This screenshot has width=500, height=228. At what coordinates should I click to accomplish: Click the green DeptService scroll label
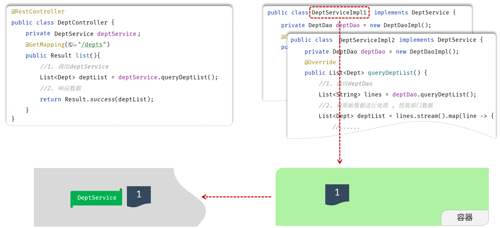point(97,198)
